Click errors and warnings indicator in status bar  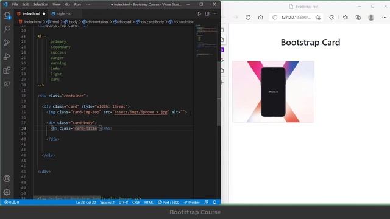12,203
